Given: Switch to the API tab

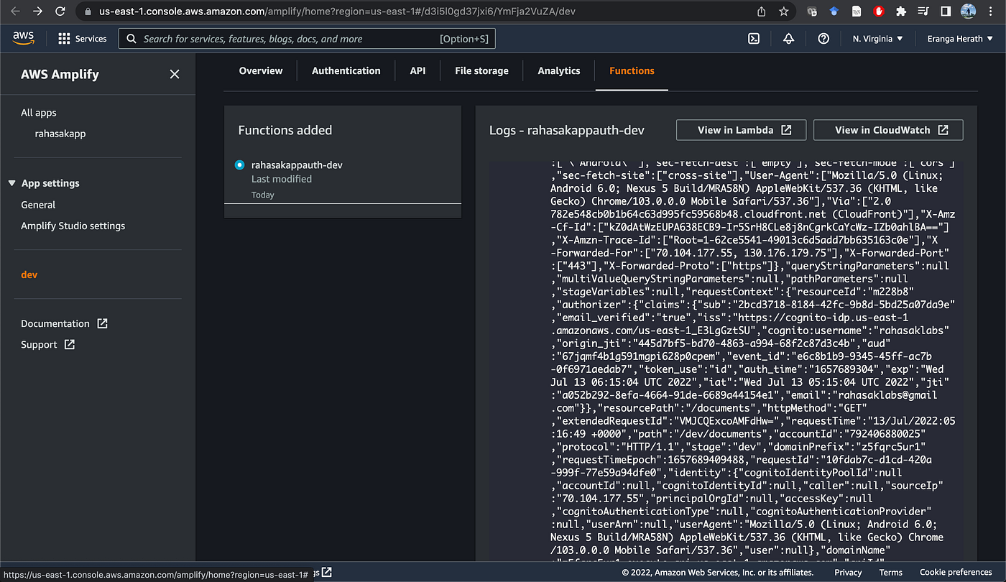Looking at the screenshot, I should point(417,70).
